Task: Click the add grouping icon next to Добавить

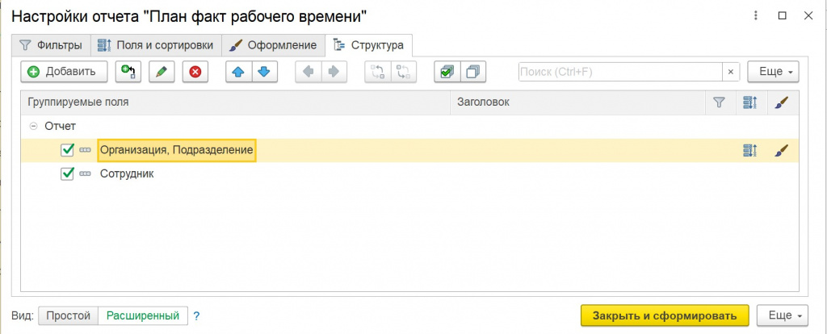Action: (128, 72)
